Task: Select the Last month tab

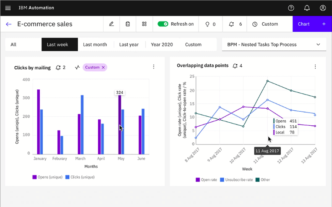Action: click(95, 44)
